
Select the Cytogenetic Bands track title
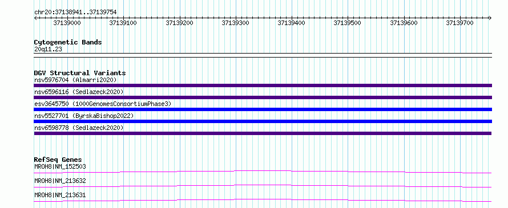[68, 42]
